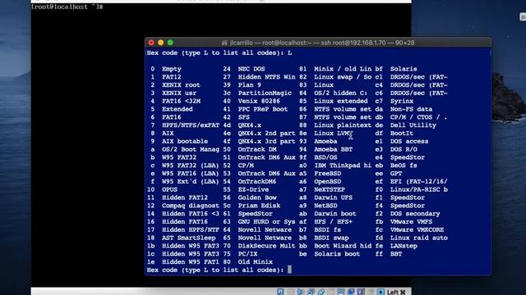Click the first 'Hex code (type L to list all codes): L' line
The image size is (526, 295).
coord(219,52)
